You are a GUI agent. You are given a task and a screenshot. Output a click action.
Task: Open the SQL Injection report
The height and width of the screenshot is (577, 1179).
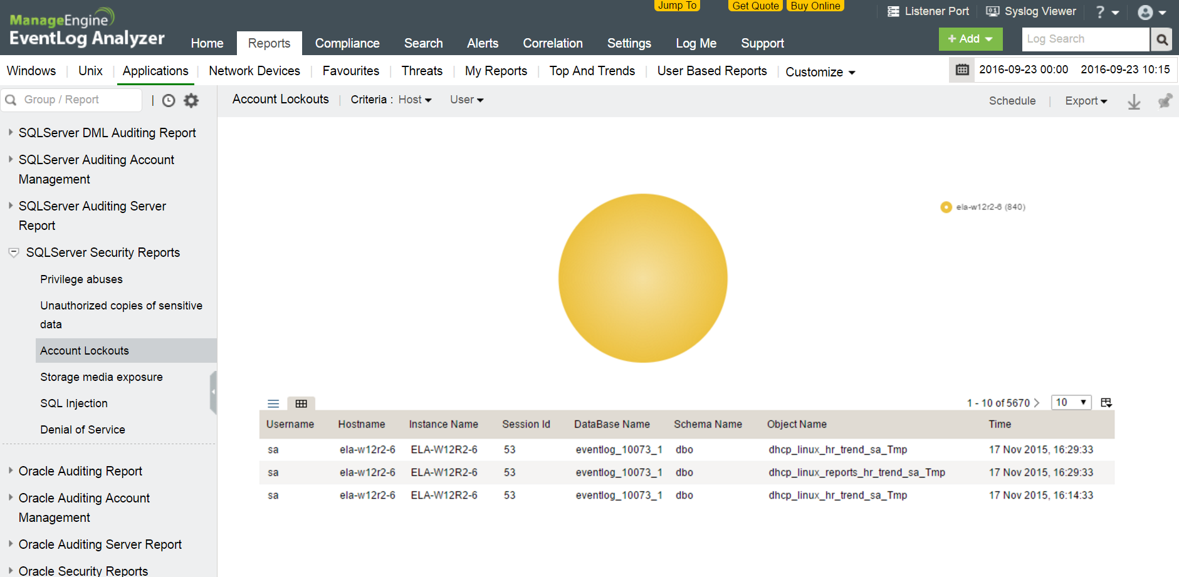[74, 403]
